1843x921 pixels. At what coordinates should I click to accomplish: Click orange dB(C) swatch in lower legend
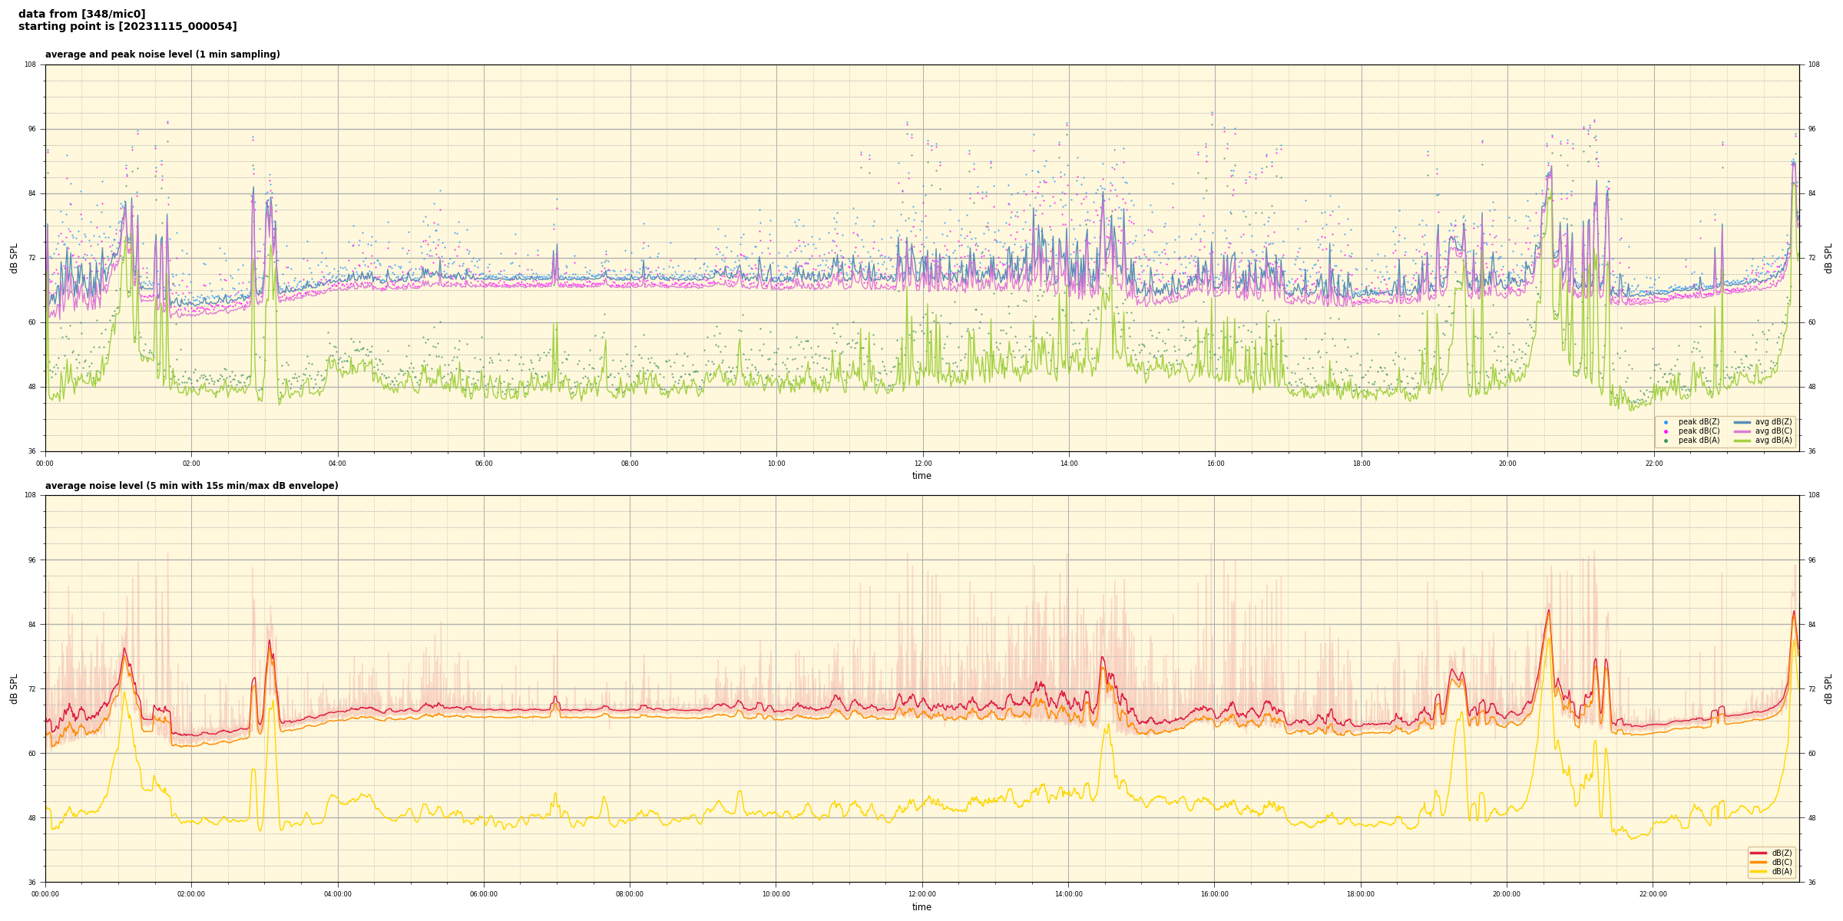point(1759,862)
